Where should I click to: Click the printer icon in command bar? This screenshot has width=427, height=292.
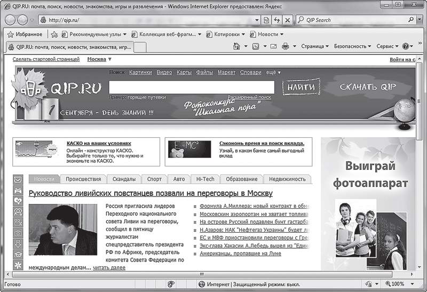pos(285,46)
